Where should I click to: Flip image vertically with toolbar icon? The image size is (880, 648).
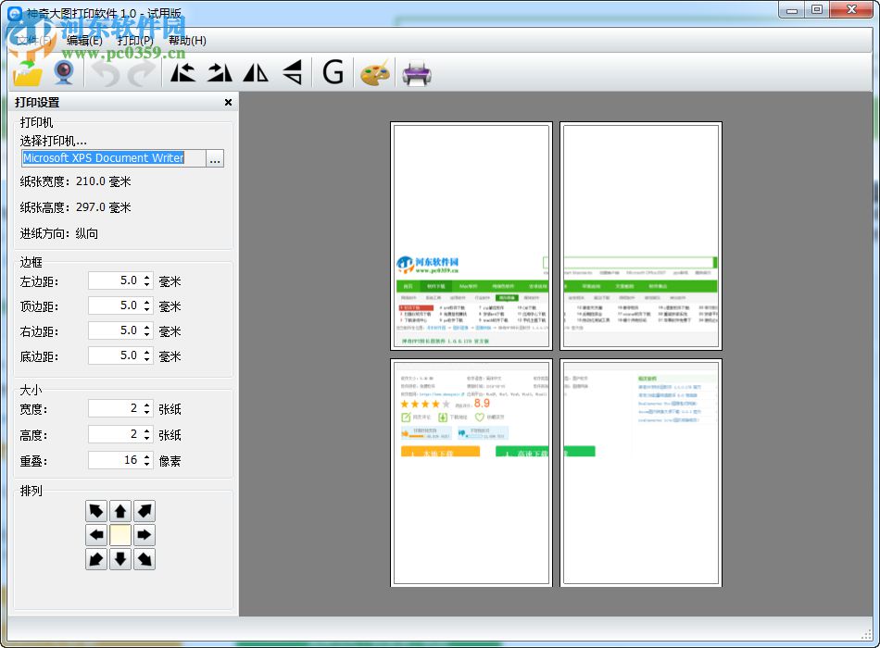click(292, 72)
